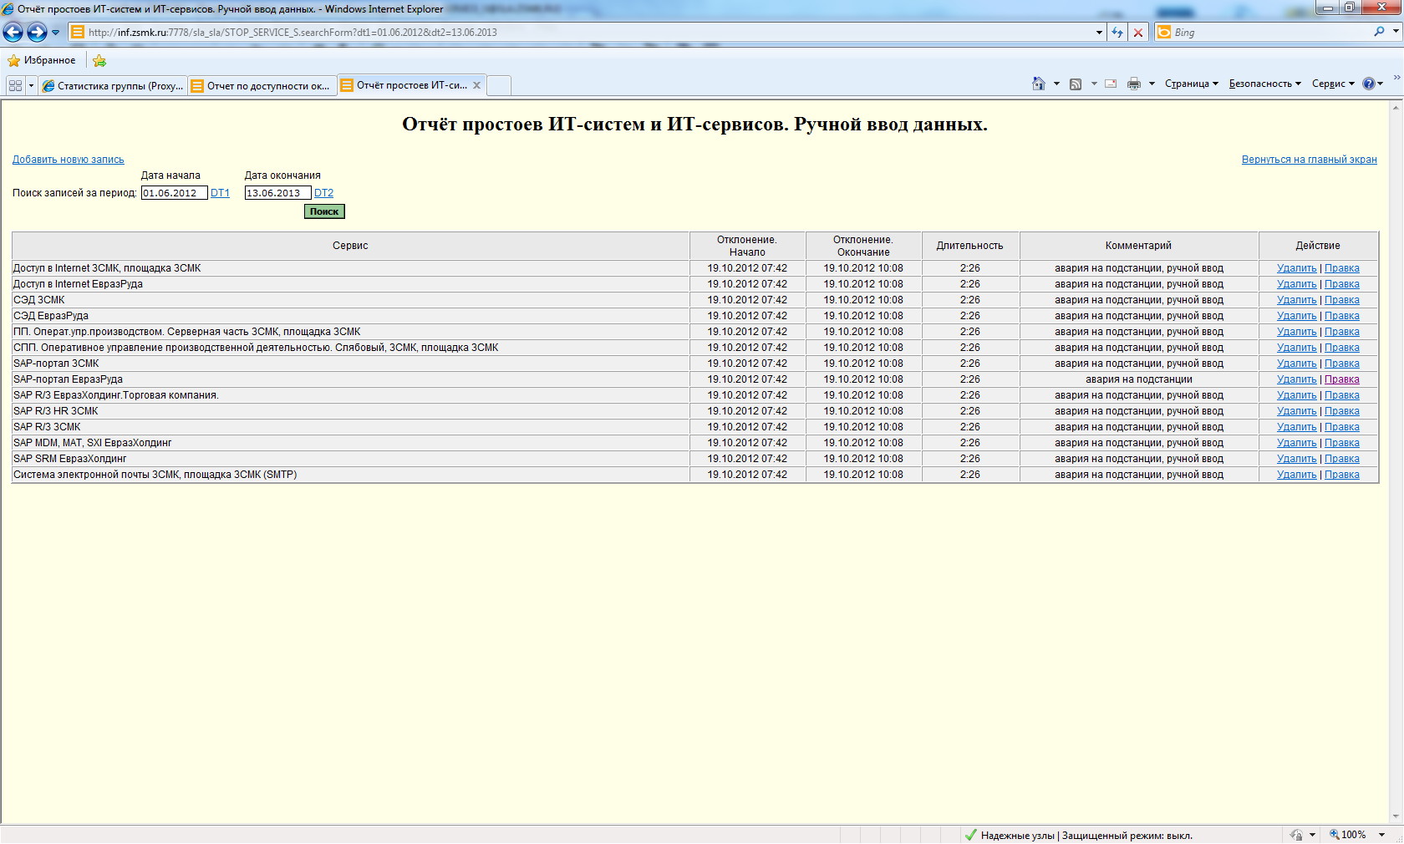This screenshot has width=1404, height=844.
Task: Click the Home page icon
Action: pyautogui.click(x=1039, y=84)
